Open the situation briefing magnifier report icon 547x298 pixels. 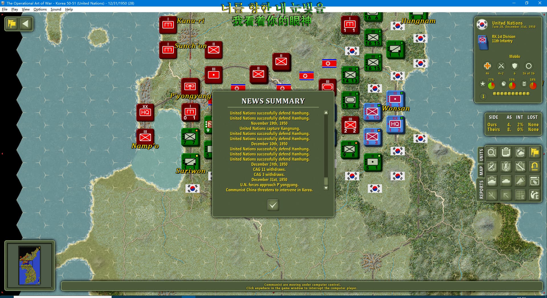(492, 152)
